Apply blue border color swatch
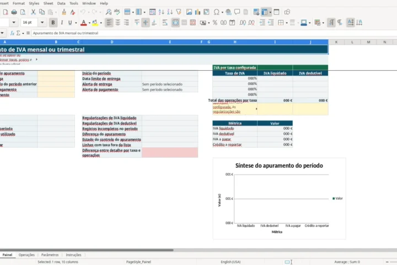 click(304, 23)
